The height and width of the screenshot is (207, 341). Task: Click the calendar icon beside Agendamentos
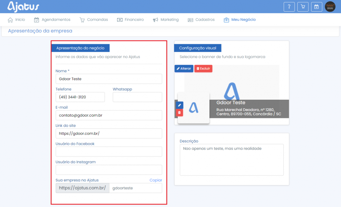click(37, 20)
